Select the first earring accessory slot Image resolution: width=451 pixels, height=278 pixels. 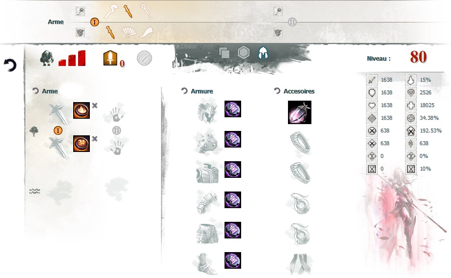tap(300, 203)
